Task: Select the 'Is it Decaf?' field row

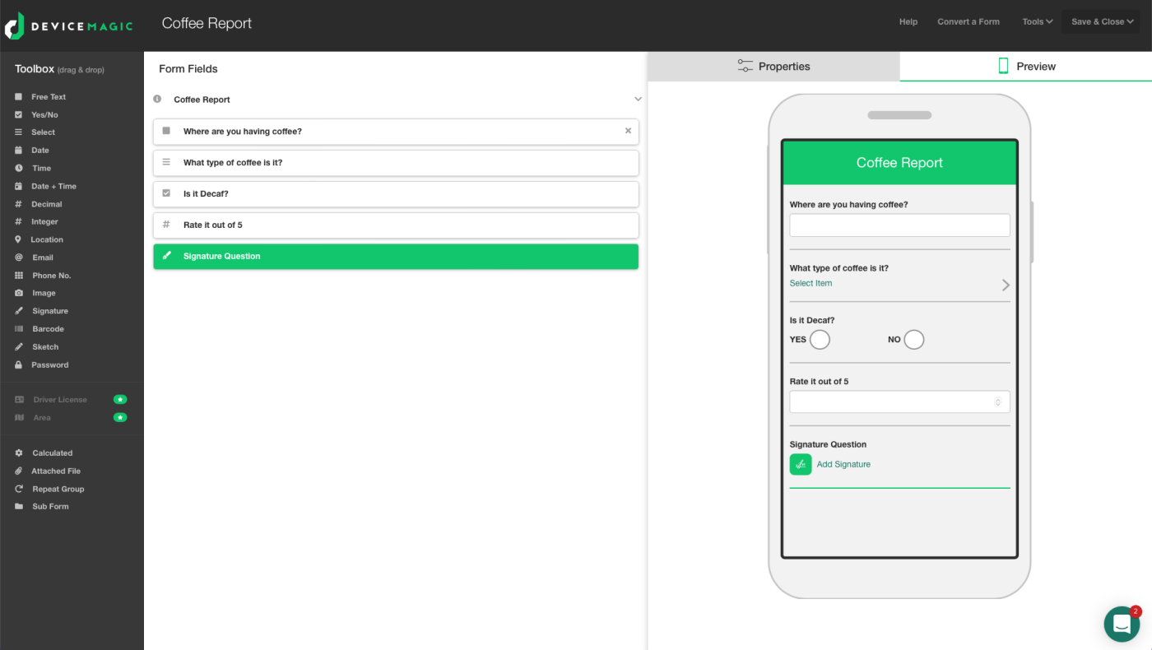Action: [396, 194]
